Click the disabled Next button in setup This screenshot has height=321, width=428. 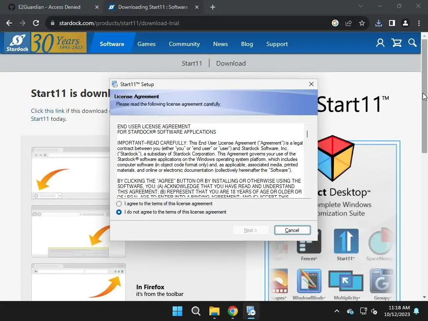[x=251, y=230]
